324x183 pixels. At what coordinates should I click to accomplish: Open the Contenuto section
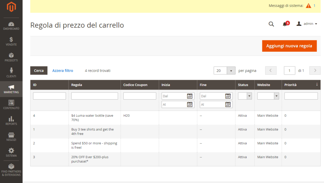[11, 104]
